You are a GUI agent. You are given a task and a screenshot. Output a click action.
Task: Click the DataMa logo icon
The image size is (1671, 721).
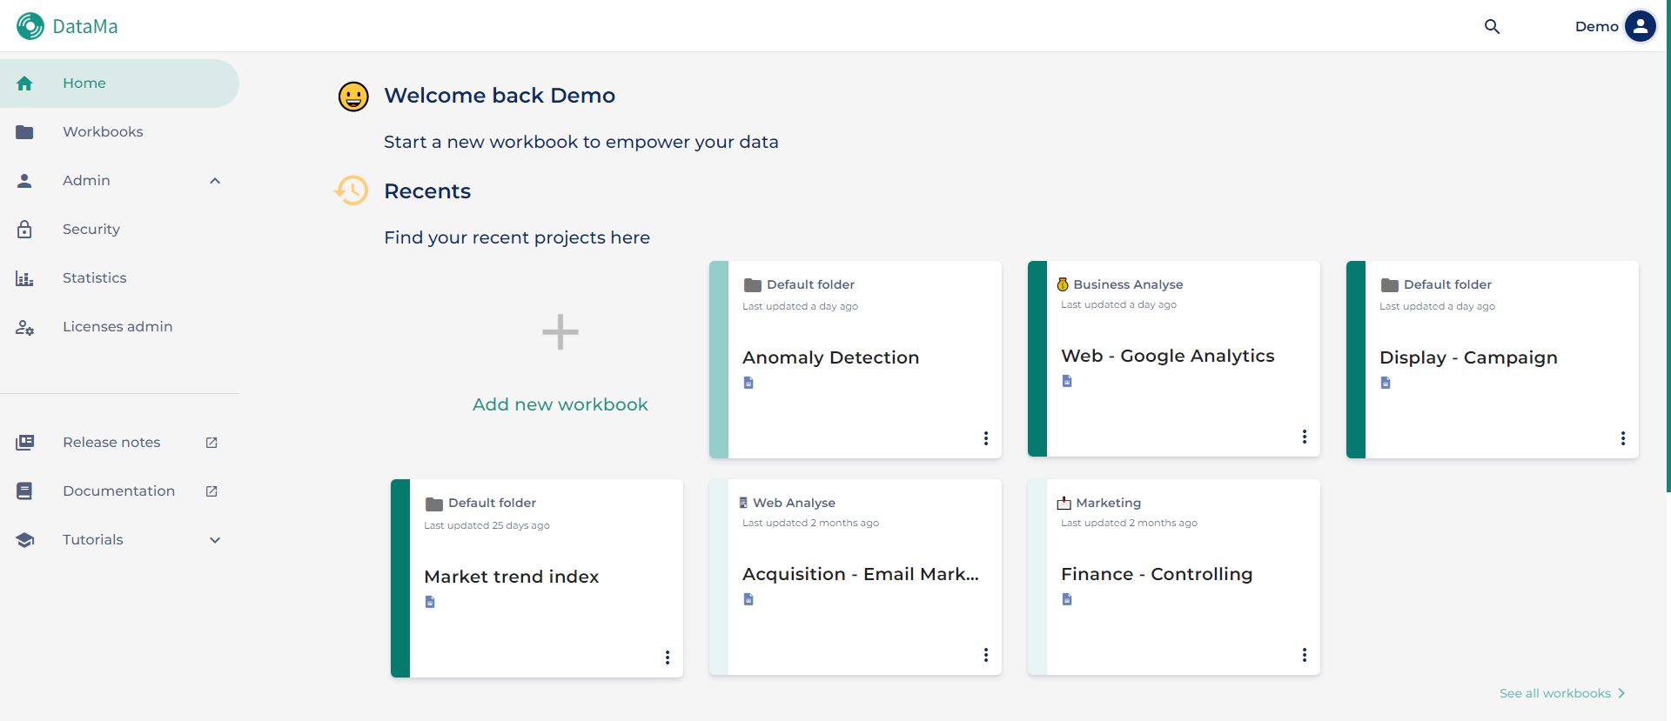point(30,26)
